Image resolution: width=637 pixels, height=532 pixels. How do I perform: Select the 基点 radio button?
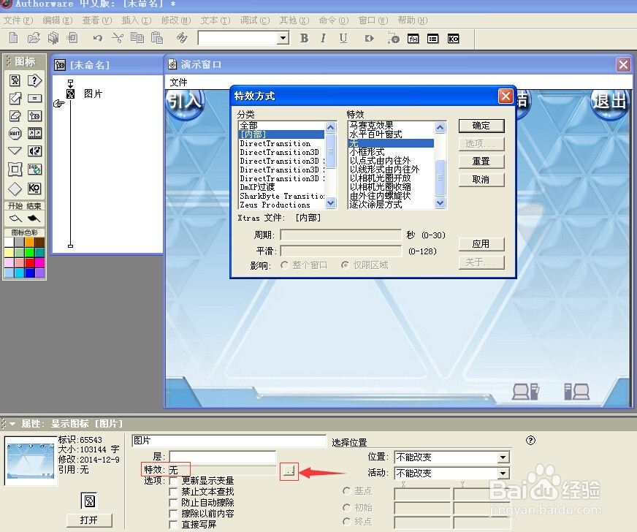pyautogui.click(x=346, y=491)
